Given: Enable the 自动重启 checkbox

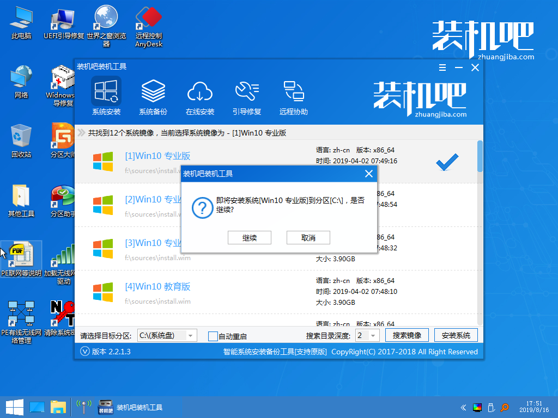Looking at the screenshot, I should click(x=213, y=336).
